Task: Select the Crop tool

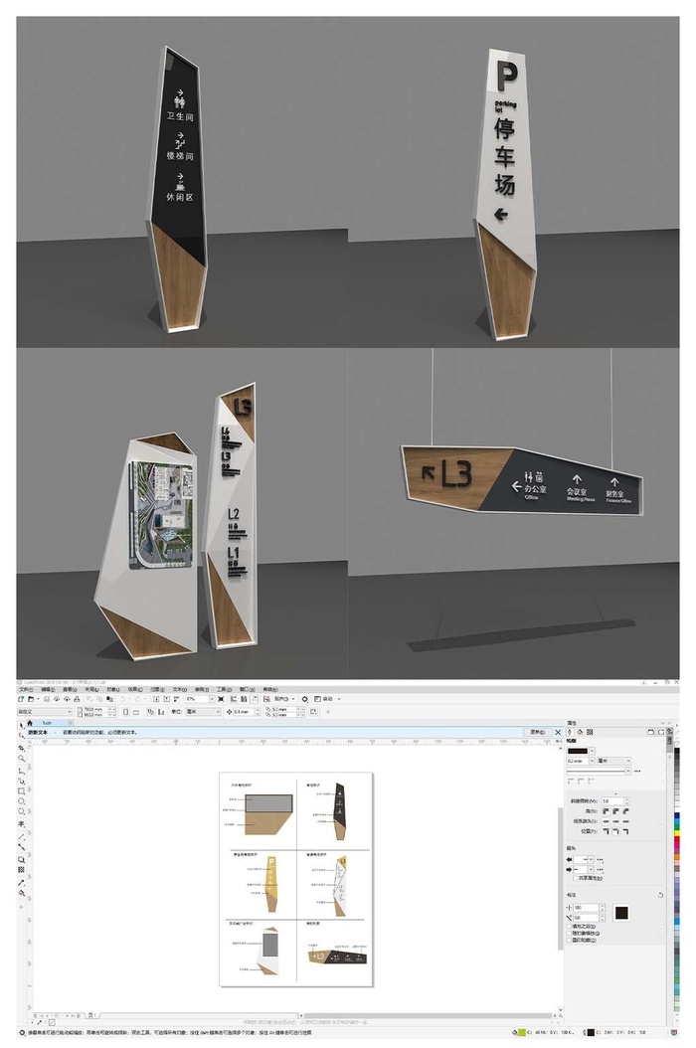Action: [x=22, y=748]
